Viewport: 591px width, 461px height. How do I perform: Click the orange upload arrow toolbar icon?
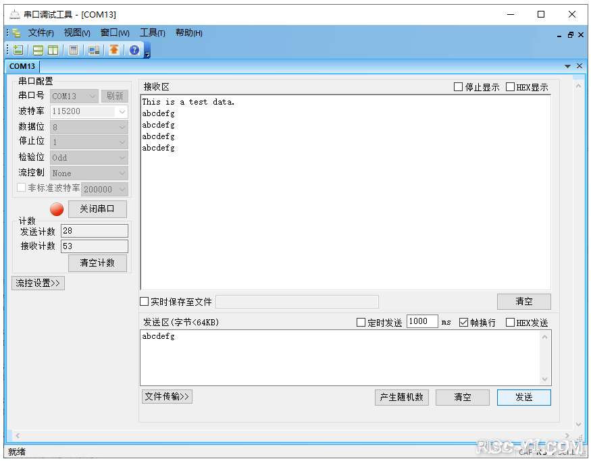(x=113, y=49)
